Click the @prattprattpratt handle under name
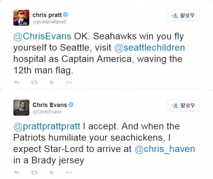This screenshot has width=213, height=179. point(49,22)
